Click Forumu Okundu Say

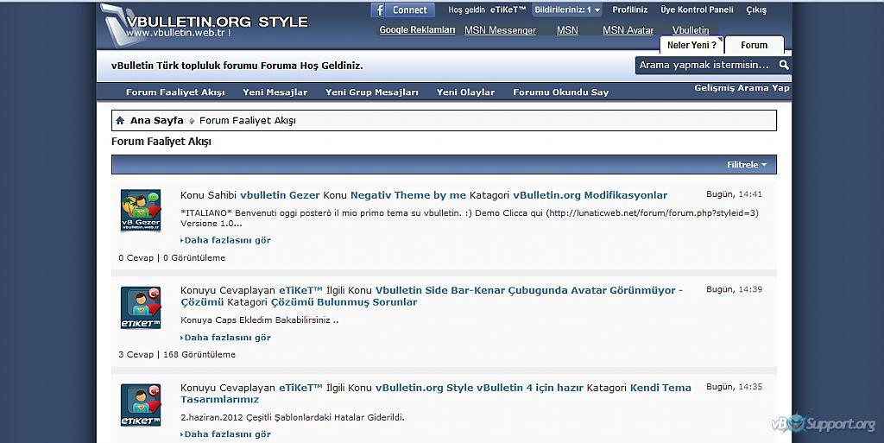click(561, 92)
